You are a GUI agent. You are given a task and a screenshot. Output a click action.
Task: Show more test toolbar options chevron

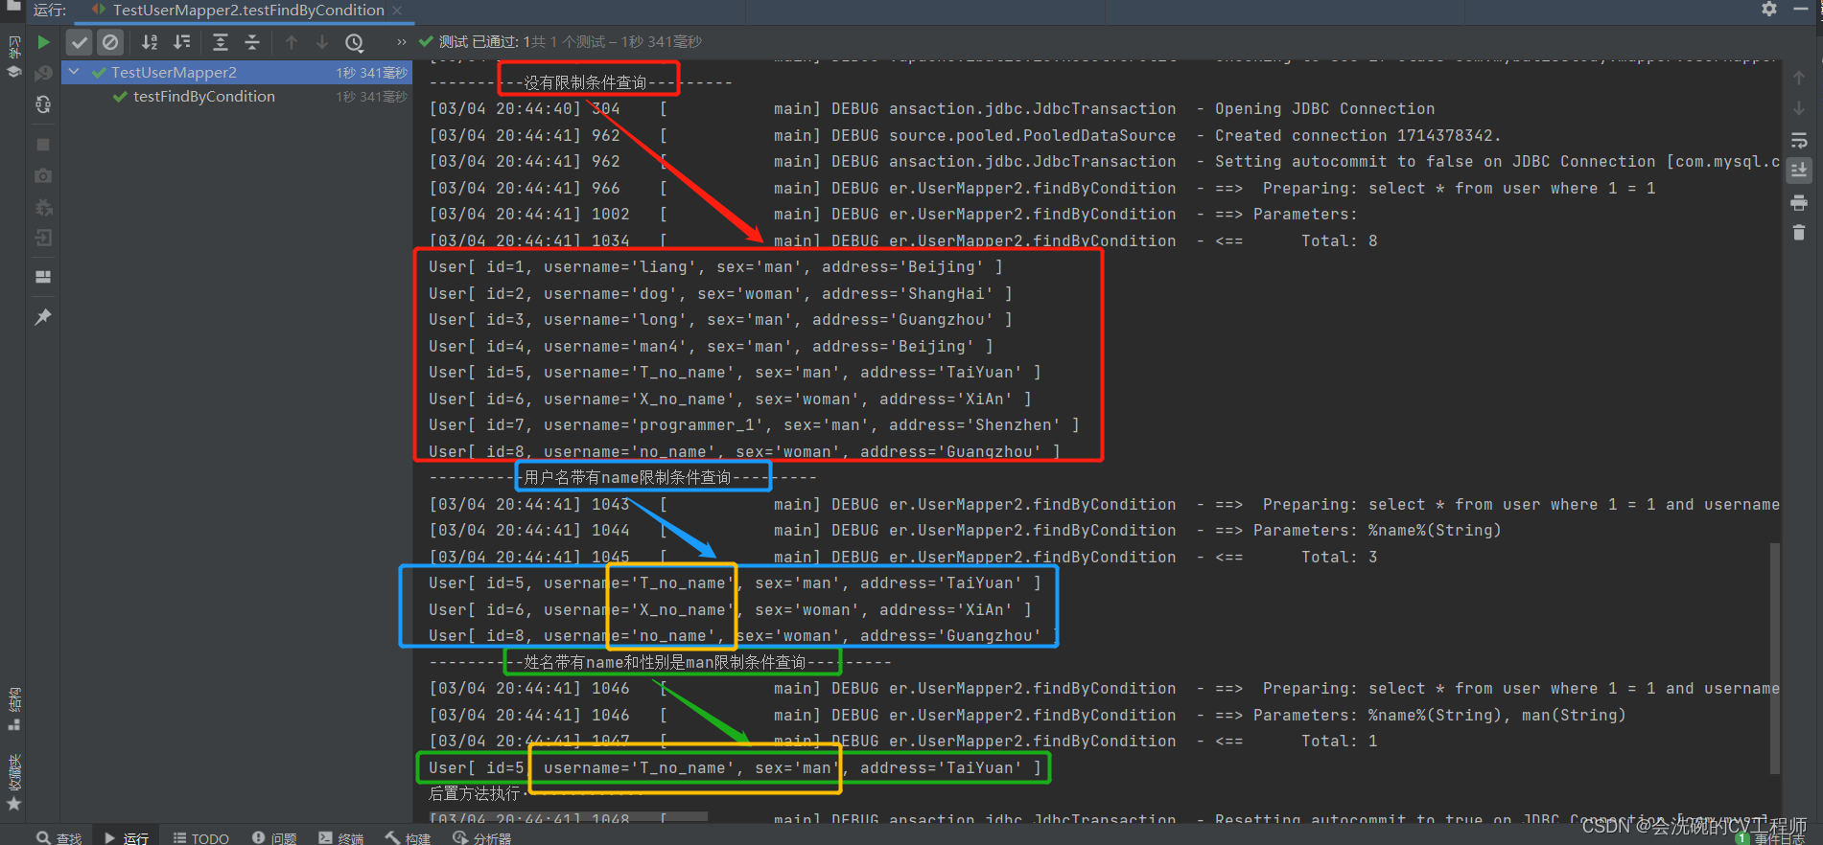tap(401, 42)
